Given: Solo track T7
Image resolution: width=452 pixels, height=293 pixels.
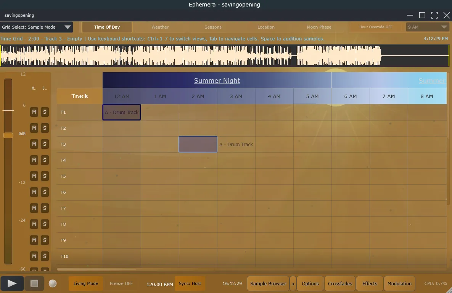Looking at the screenshot, I should [x=45, y=208].
